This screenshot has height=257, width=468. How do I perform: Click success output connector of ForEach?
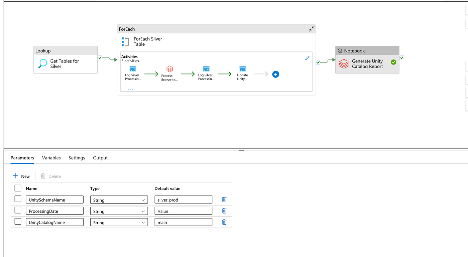point(318,62)
